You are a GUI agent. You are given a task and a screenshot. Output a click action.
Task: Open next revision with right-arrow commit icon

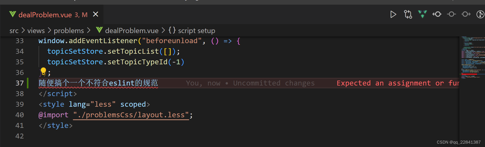point(466,14)
